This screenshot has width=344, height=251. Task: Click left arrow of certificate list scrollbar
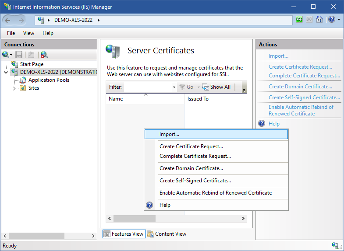pyautogui.click(x=110, y=218)
